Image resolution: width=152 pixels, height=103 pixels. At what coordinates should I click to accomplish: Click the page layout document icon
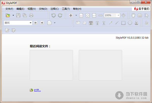pos(49,23)
